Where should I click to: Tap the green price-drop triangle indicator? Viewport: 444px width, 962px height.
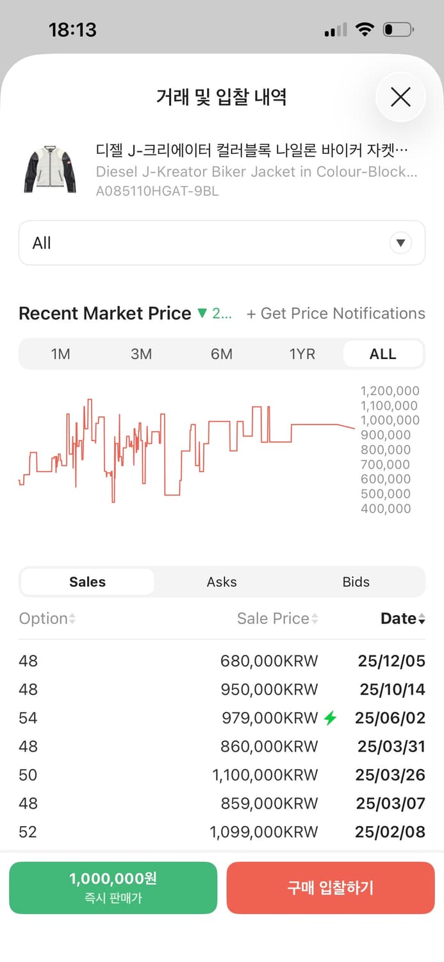(x=202, y=314)
